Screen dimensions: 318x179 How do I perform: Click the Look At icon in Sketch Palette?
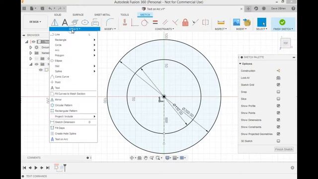pos(278,78)
